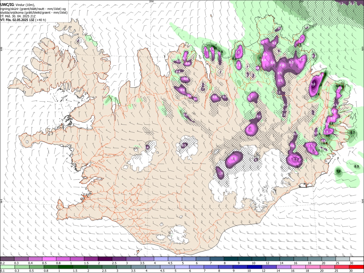Click the "66N" latitude label on right edge
364x273 pixels.
coord(363,48)
